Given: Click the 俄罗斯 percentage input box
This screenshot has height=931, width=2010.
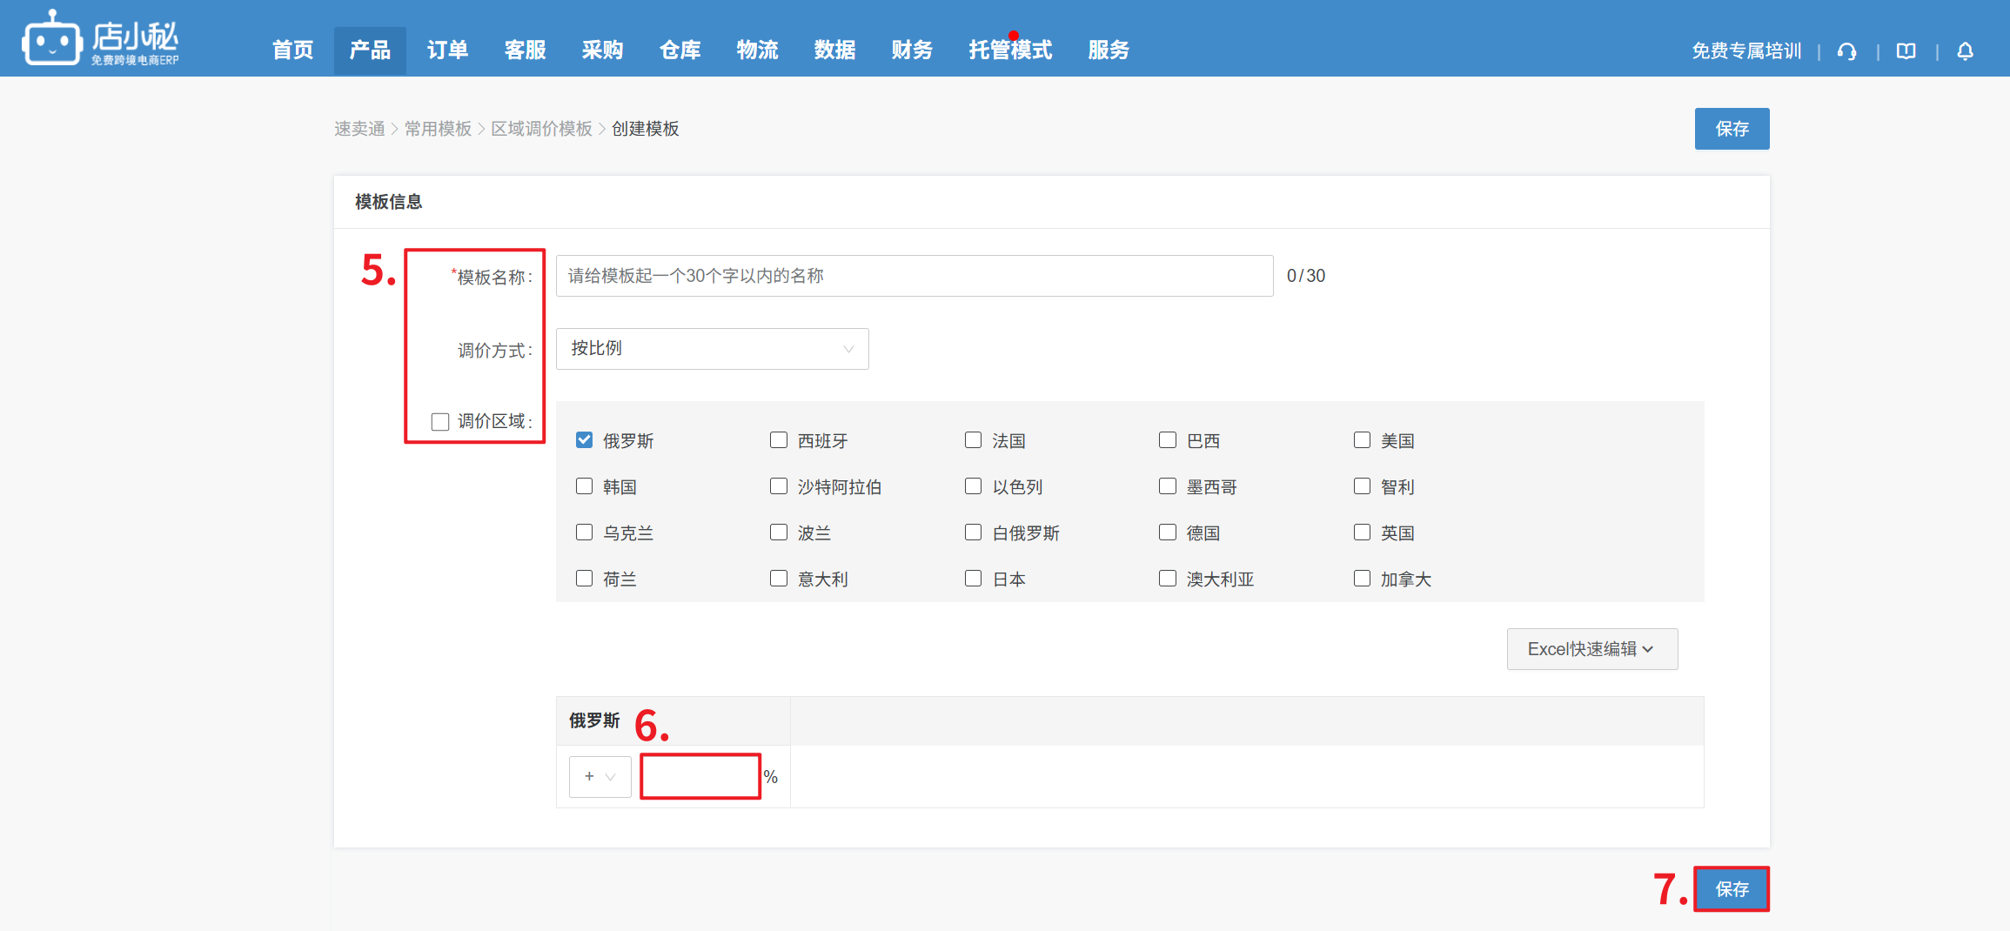Looking at the screenshot, I should point(700,776).
